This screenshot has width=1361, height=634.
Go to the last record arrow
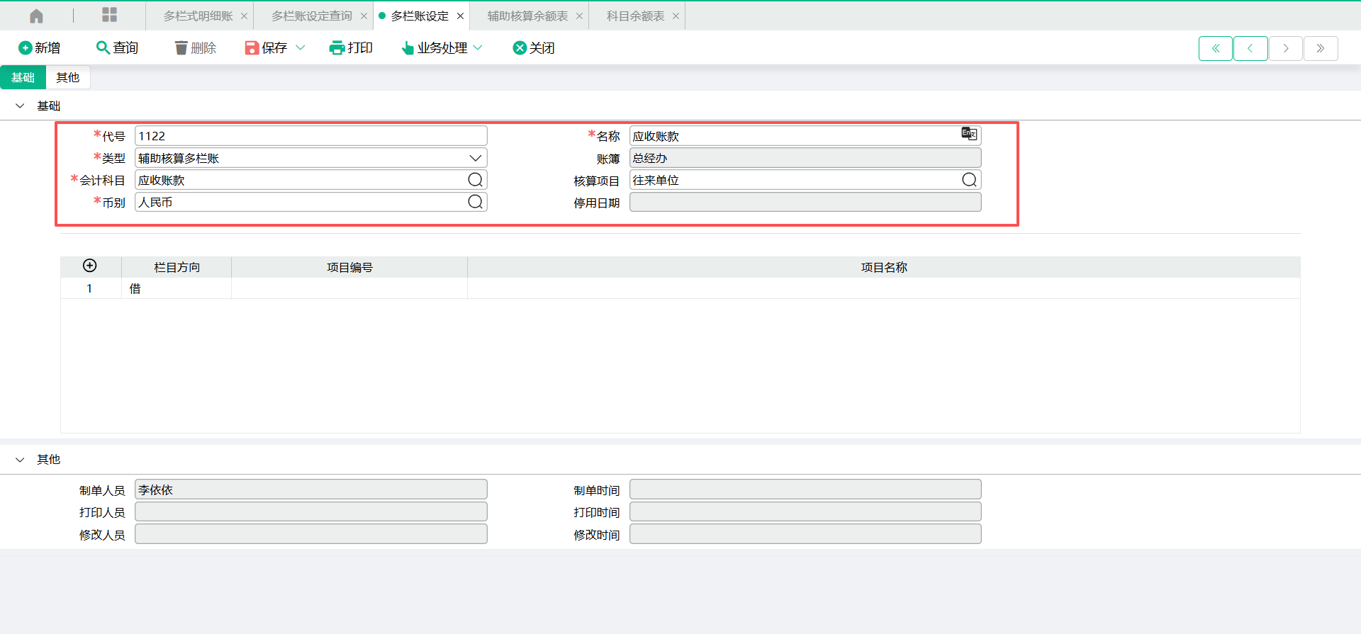tap(1320, 48)
